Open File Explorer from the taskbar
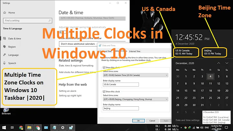Image resolution: width=233 pixels, height=131 pixels. pos(29,127)
